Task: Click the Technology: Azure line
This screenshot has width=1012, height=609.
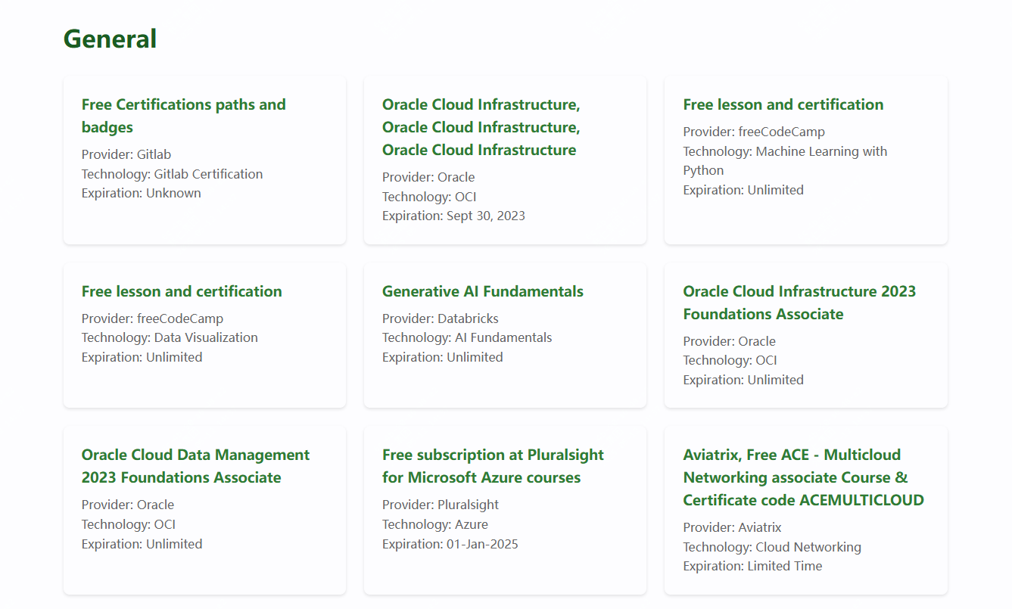Action: 434,524
